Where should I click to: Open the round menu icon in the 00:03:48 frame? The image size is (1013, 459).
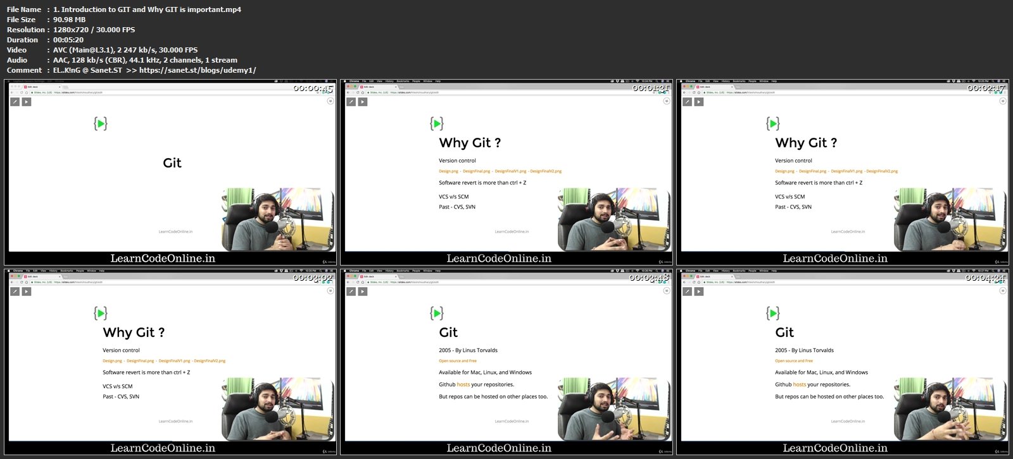point(666,290)
